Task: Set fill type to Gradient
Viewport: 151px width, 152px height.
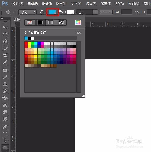Action: [51, 23]
